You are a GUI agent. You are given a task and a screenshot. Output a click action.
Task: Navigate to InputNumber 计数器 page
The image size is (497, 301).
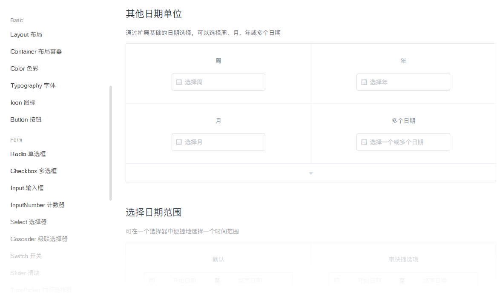pyautogui.click(x=37, y=205)
